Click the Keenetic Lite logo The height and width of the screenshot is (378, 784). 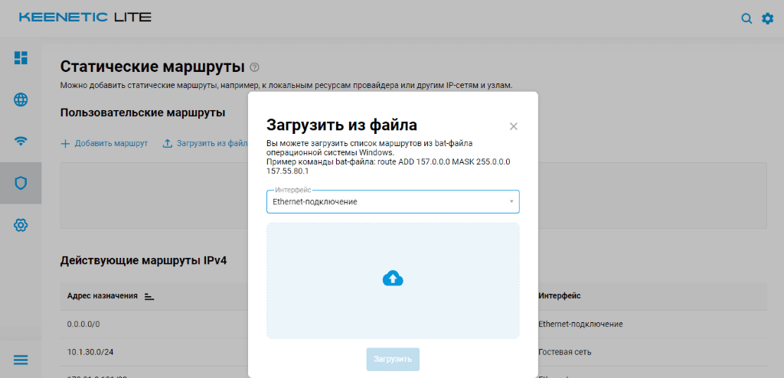pyautogui.click(x=85, y=18)
